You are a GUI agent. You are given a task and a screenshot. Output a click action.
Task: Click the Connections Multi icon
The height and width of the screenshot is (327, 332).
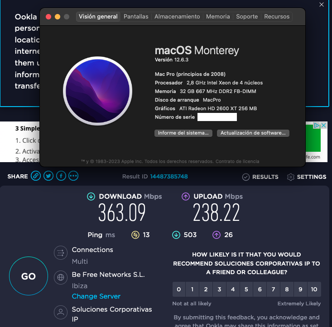(60, 253)
